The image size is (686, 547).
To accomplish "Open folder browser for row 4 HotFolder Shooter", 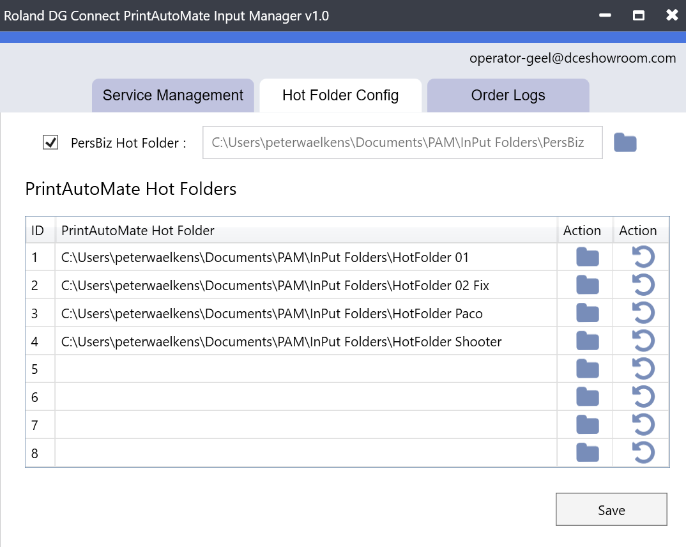I will click(x=587, y=341).
